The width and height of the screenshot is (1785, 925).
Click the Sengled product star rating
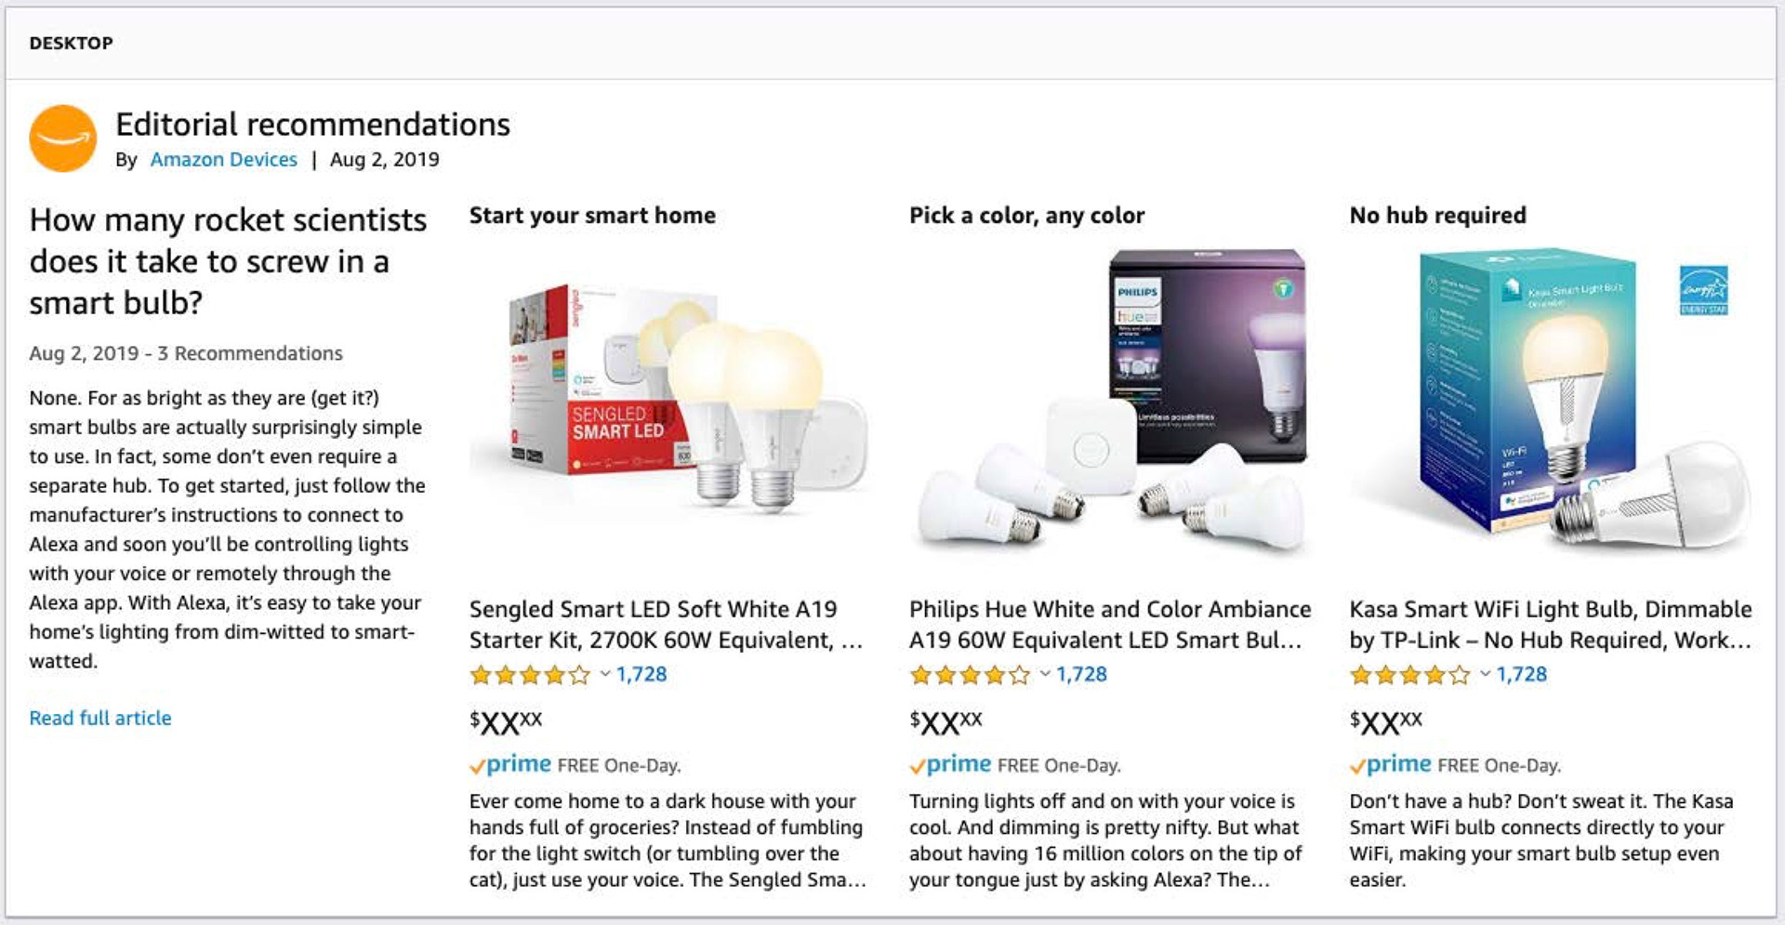(x=529, y=675)
